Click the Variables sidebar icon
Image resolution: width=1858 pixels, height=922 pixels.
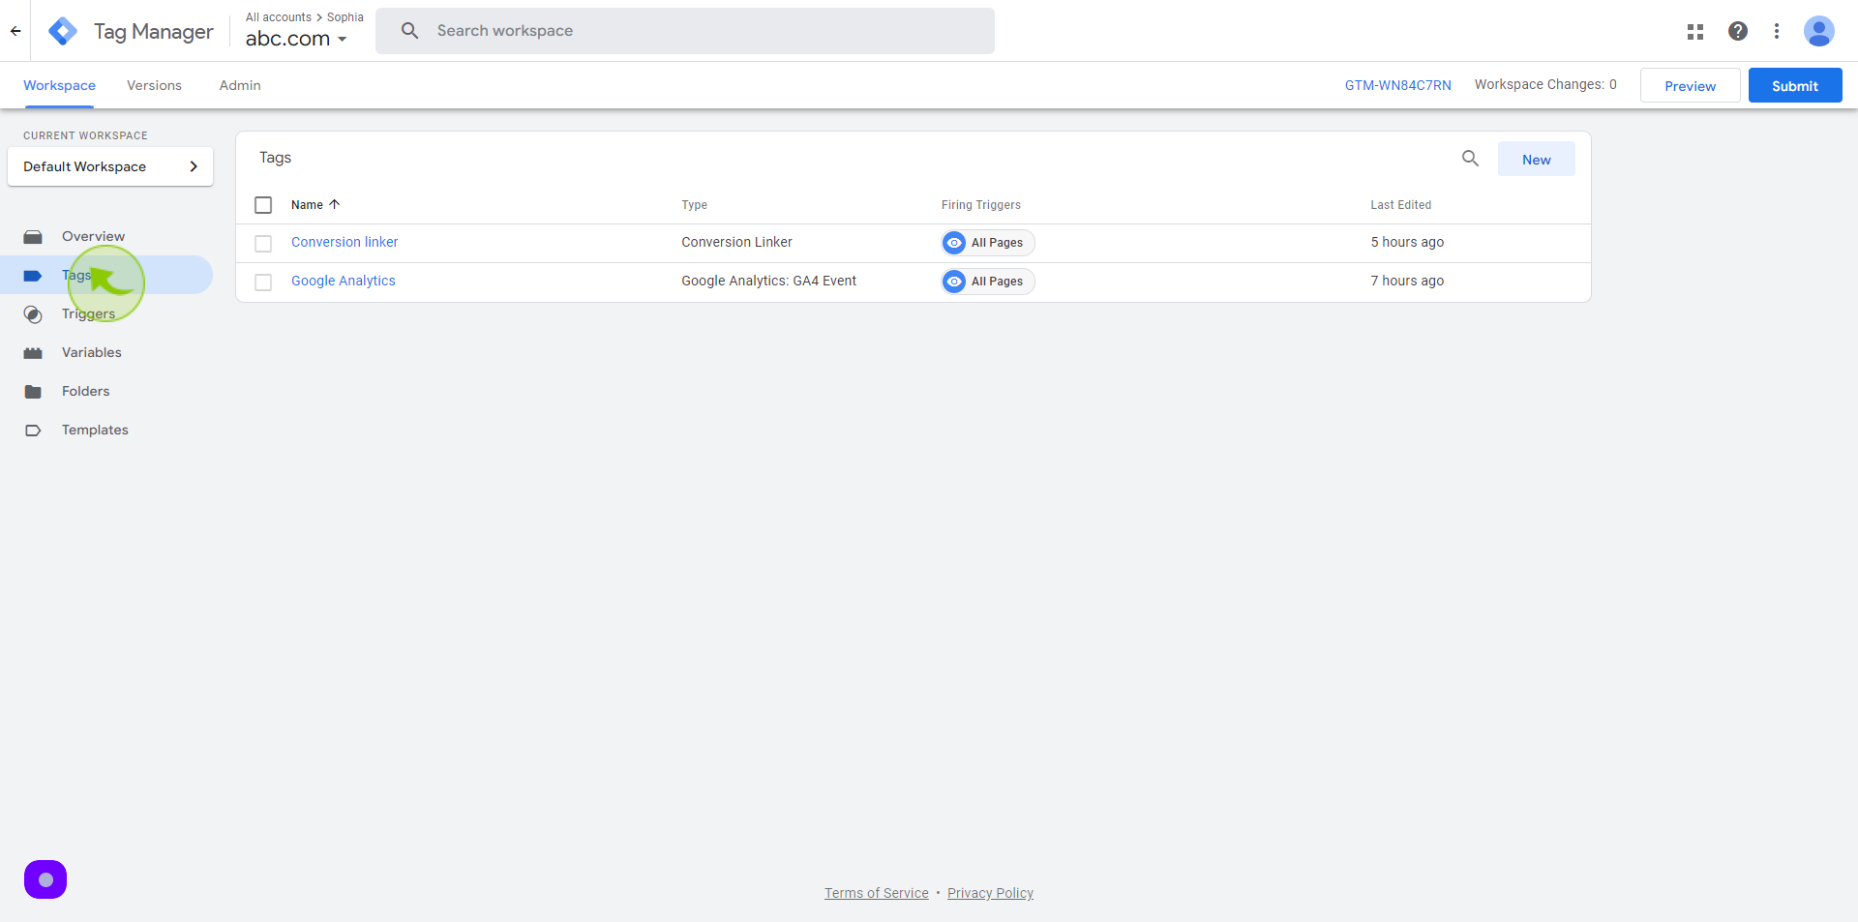[33, 353]
